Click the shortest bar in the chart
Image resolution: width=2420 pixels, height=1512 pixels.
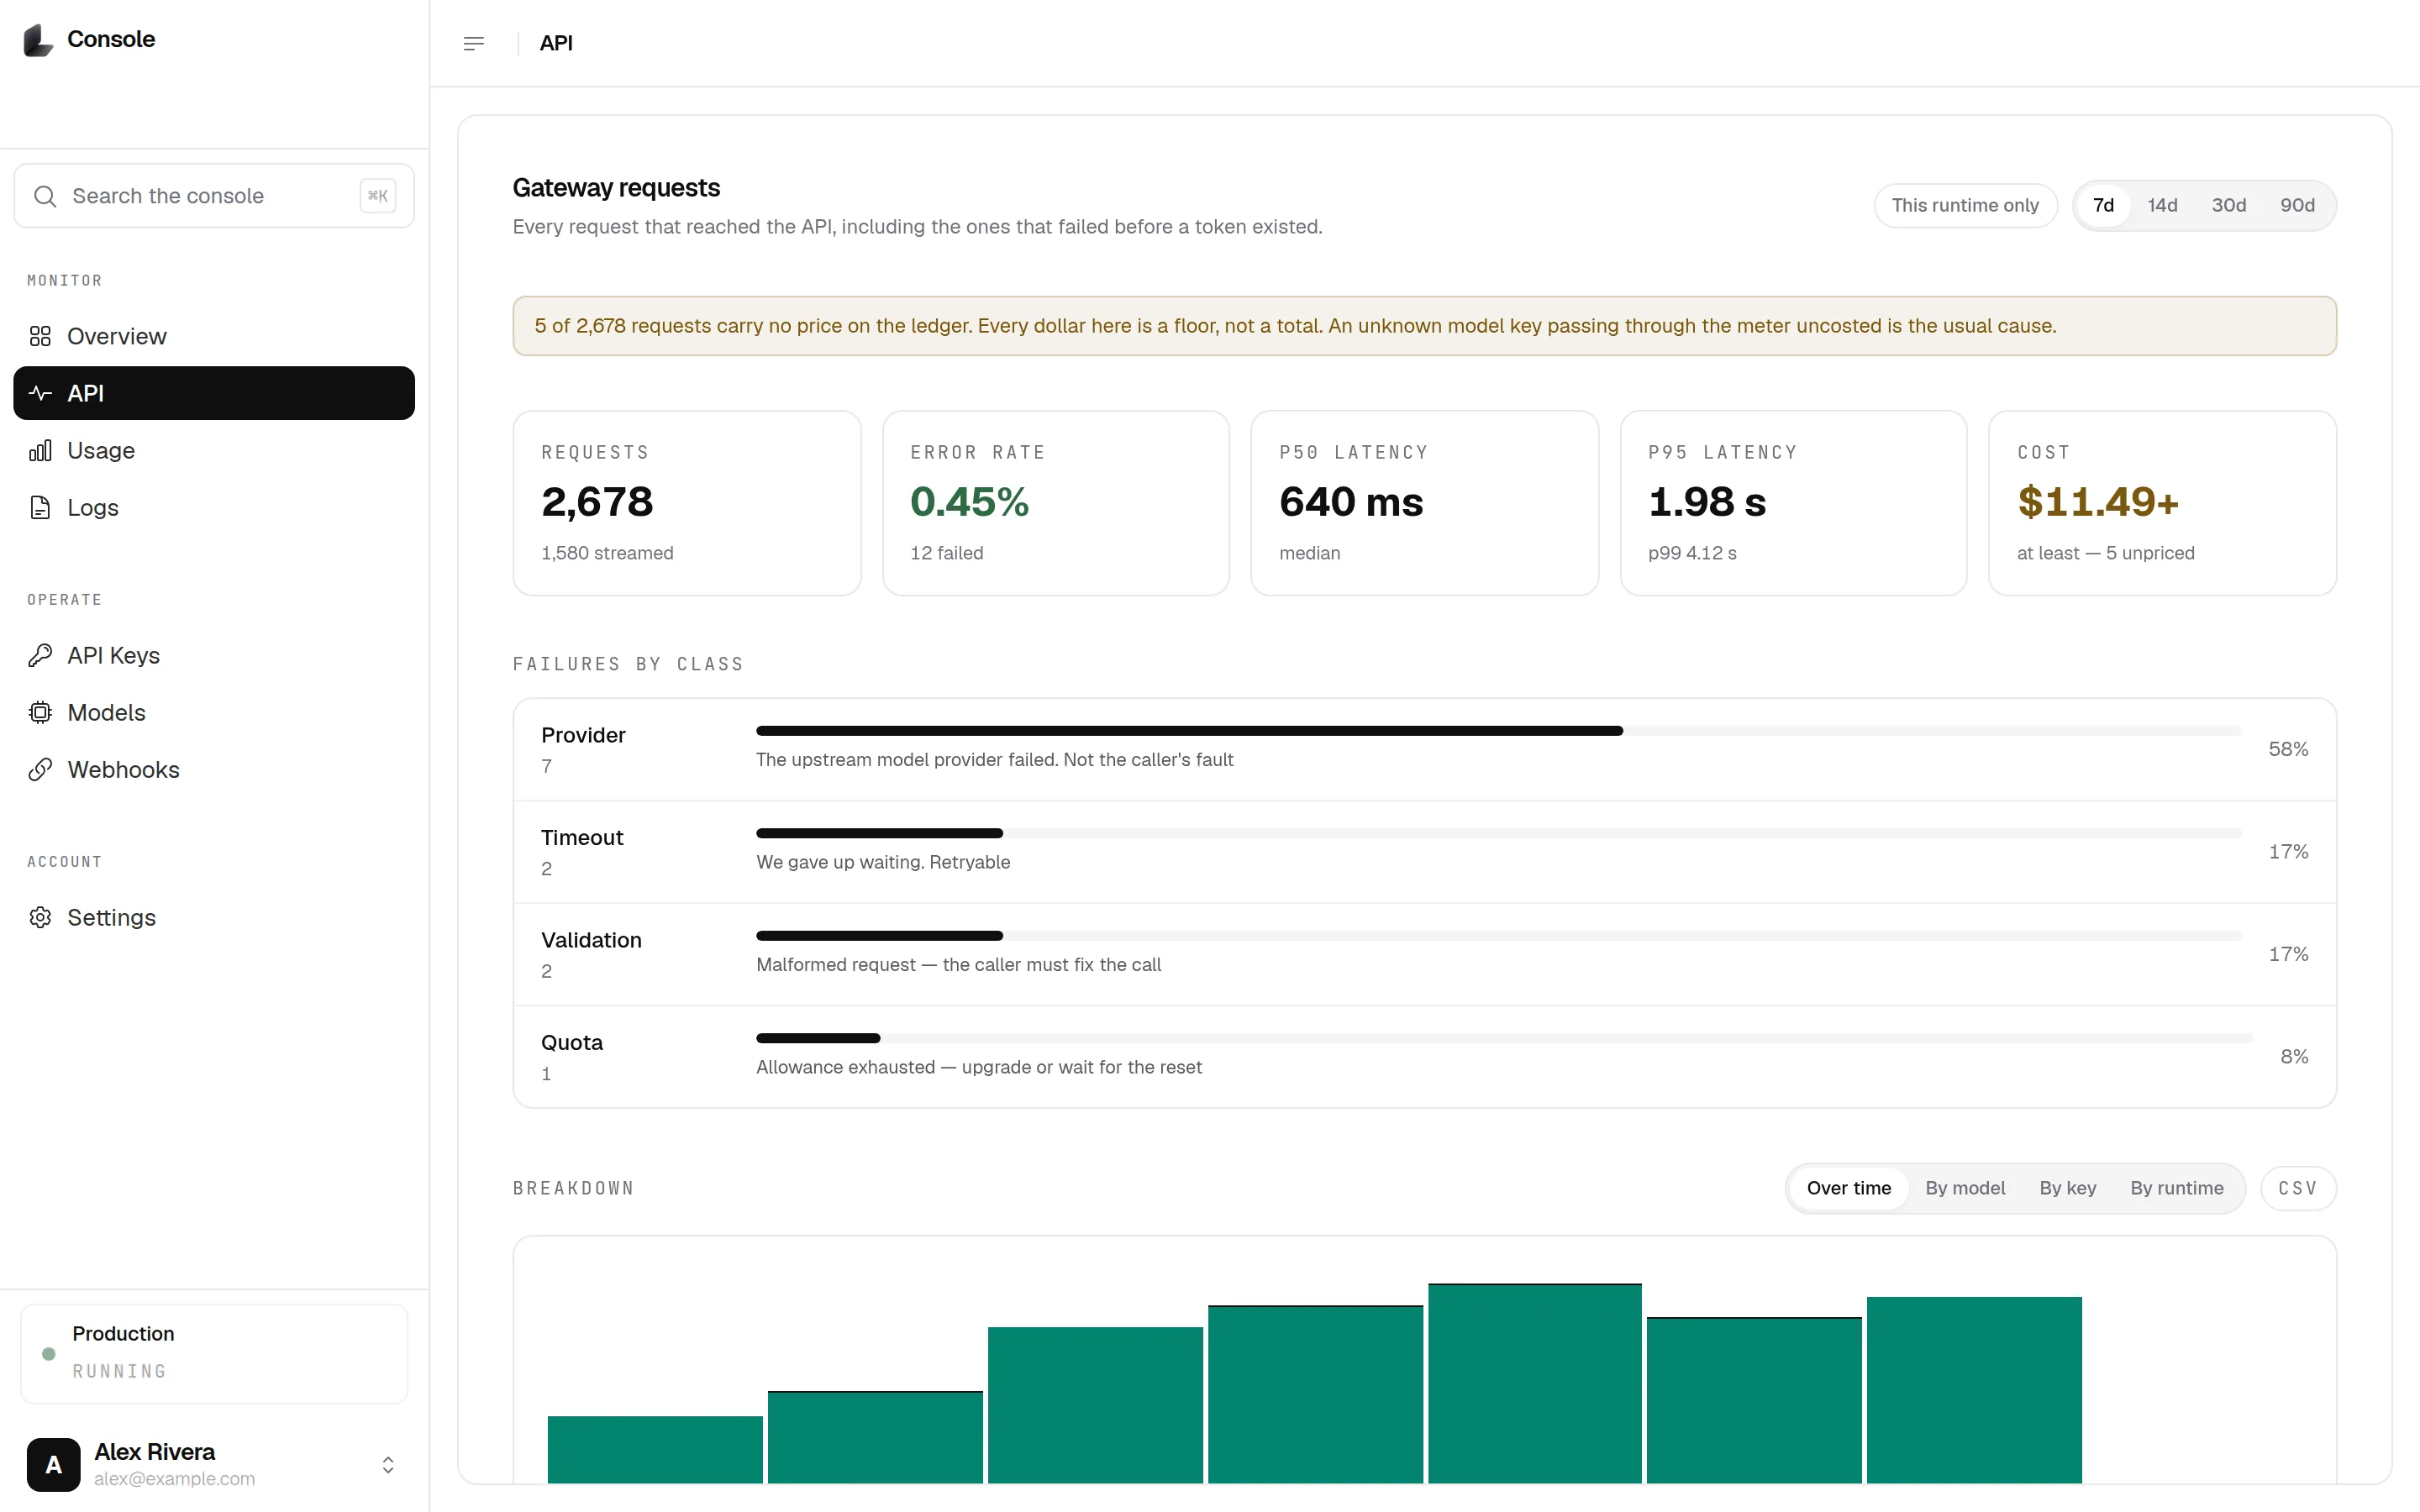[x=655, y=1449]
